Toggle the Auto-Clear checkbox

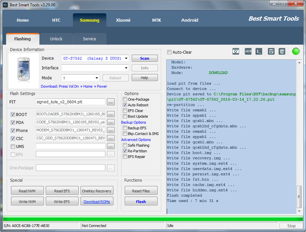click(x=170, y=52)
